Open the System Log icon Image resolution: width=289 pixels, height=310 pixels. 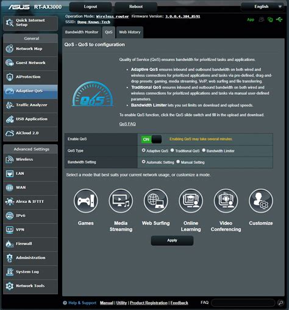pyautogui.click(x=10, y=272)
